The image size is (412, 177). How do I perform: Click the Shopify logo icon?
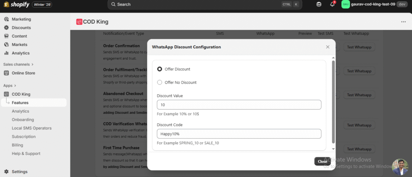[6, 4]
